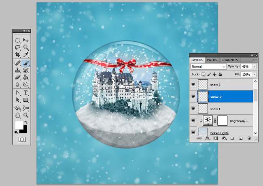Screen dimensions: 263x186
Task: Select the Brush tool
Action: [25, 63]
